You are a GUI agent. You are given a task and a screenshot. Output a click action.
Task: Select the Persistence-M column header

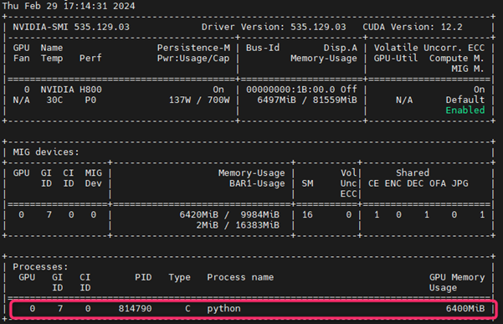193,48
